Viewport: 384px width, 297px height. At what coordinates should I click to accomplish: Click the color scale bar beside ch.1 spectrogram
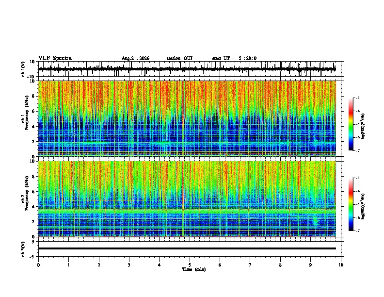point(351,124)
